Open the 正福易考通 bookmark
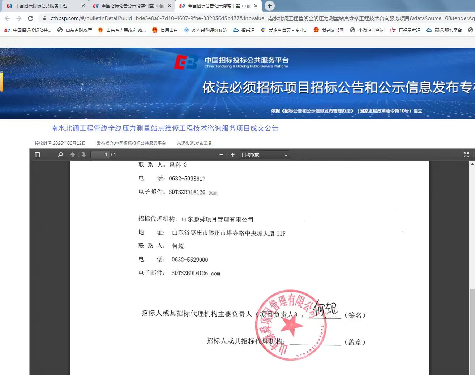 (x=405, y=30)
